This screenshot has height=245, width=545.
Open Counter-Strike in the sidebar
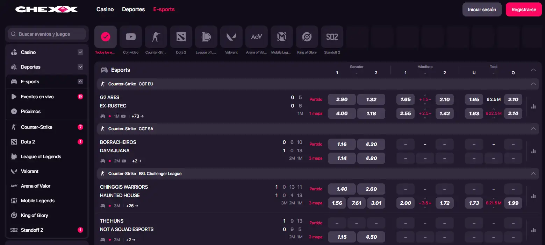click(x=47, y=127)
